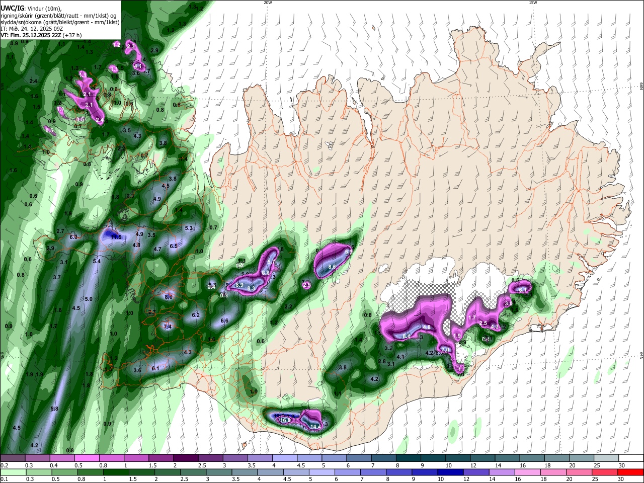Screen dimensions: 644x483
Task: Click the 8.9 precipitation value on the map
Action: pos(239,285)
